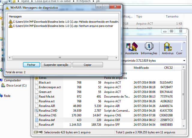Click CRC32 value 2358F7C3 of Rosalina.def
Viewport: 192px width, 138px height.
click(166, 120)
